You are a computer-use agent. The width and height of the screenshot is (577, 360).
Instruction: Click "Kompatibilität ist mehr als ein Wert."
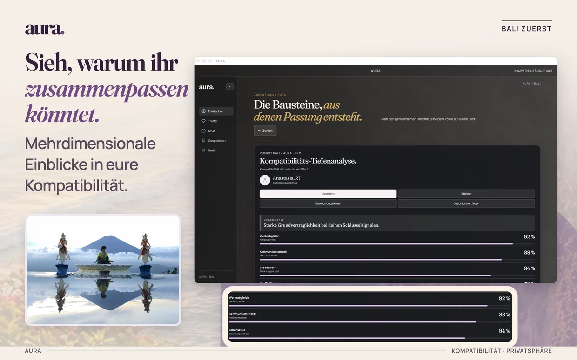point(284,169)
